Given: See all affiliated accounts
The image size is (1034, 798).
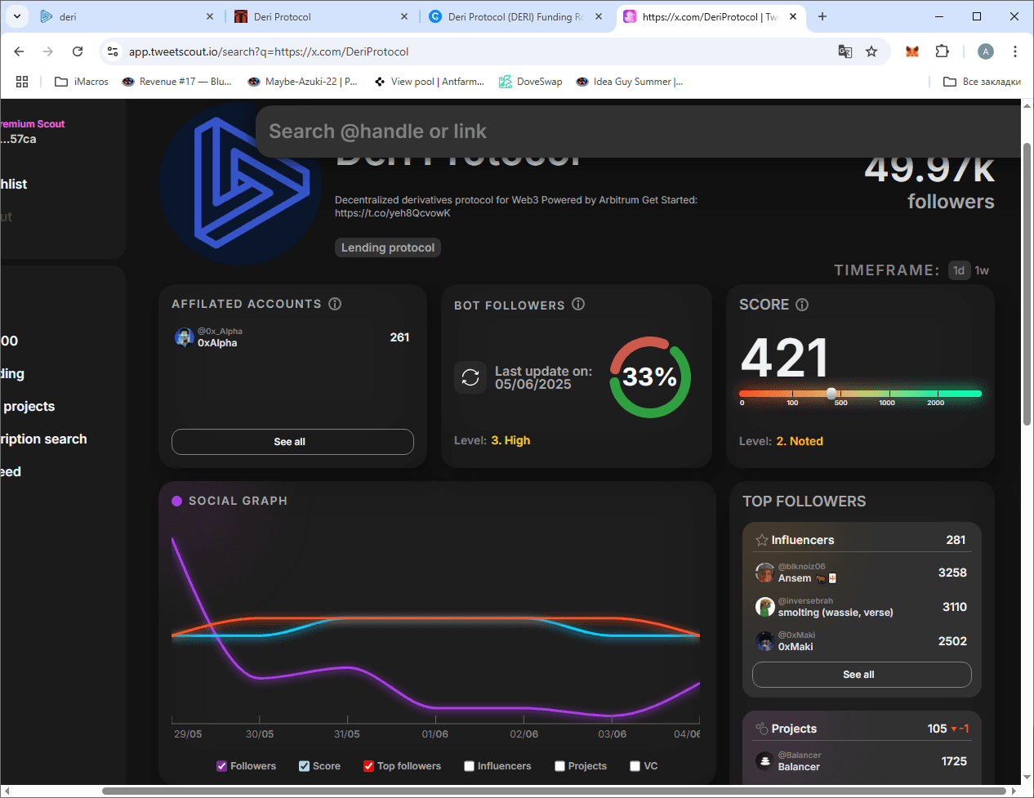Looking at the screenshot, I should (292, 442).
